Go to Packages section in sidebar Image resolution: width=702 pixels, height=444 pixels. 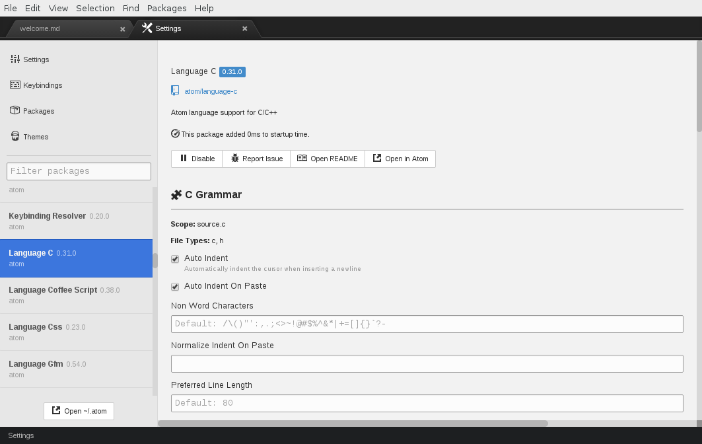pos(38,110)
